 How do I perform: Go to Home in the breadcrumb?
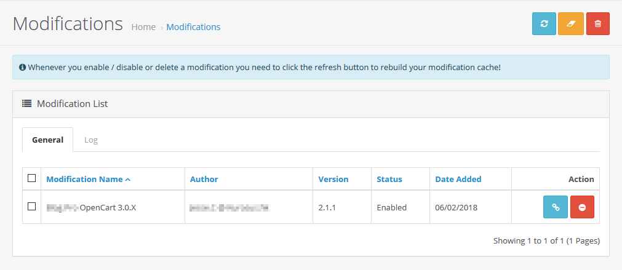[x=143, y=27]
